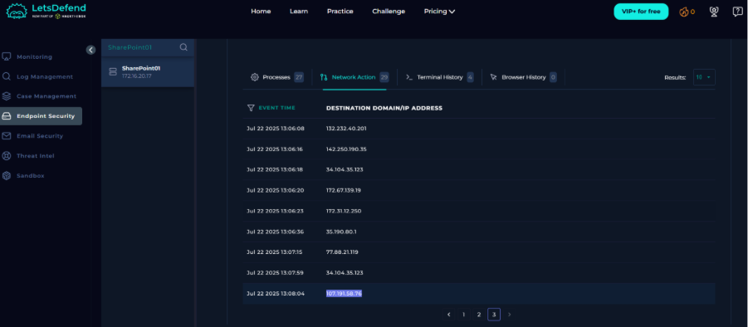Image resolution: width=748 pixels, height=327 pixels.
Task: Click the Browser History cursor icon
Action: point(494,76)
